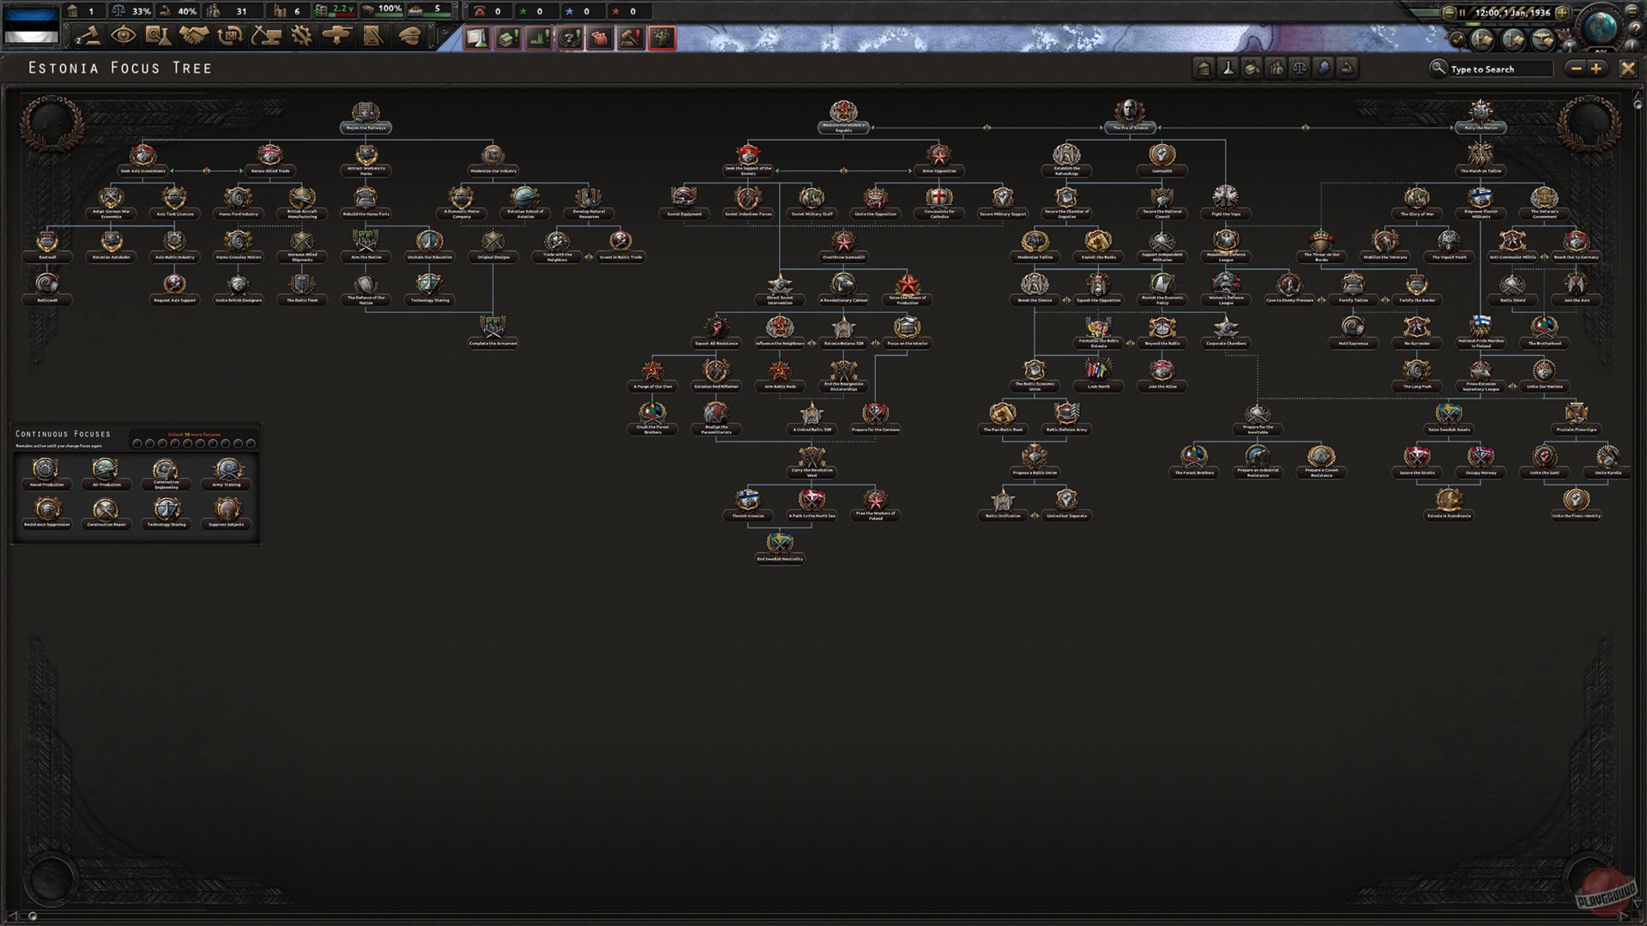Toggle the scales balance focus filter
This screenshot has width=1647, height=926.
tap(1300, 69)
